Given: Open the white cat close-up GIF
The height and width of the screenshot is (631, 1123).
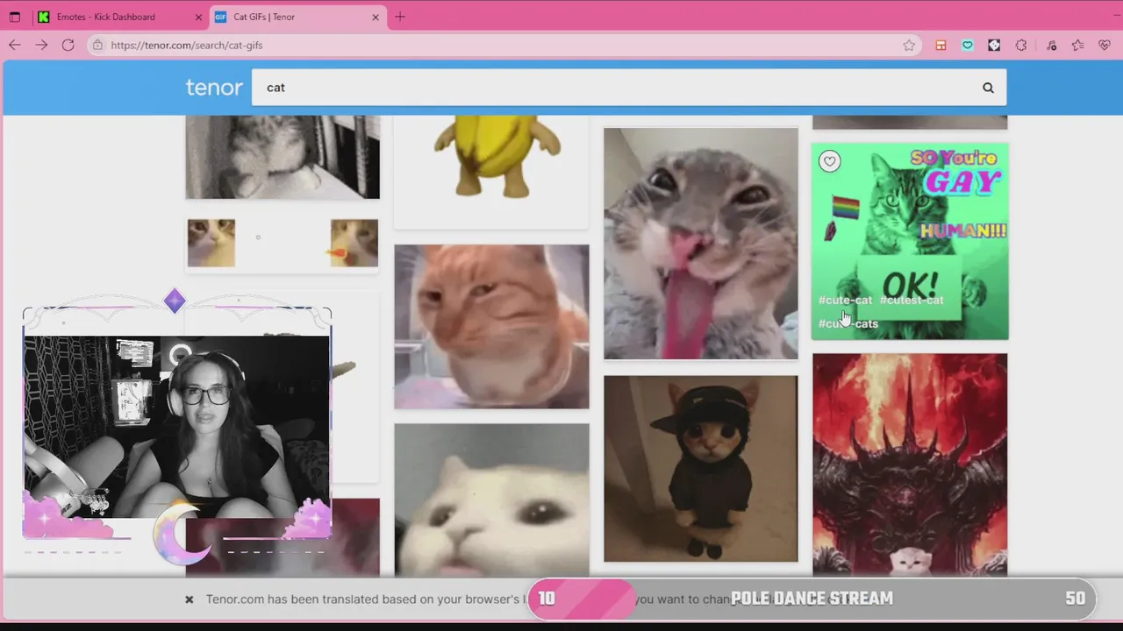Looking at the screenshot, I should coord(491,500).
